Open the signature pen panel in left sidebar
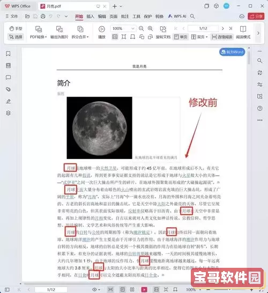Image resolution: width=268 pixels, height=293 pixels. tap(8, 101)
